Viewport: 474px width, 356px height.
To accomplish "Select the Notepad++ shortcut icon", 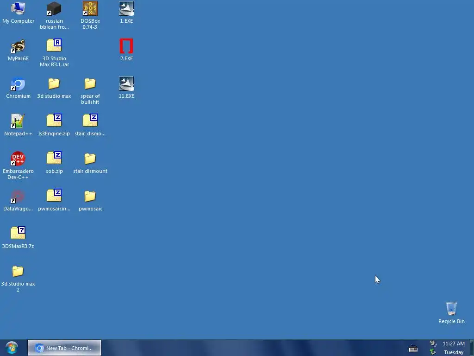I will pyautogui.click(x=18, y=125).
